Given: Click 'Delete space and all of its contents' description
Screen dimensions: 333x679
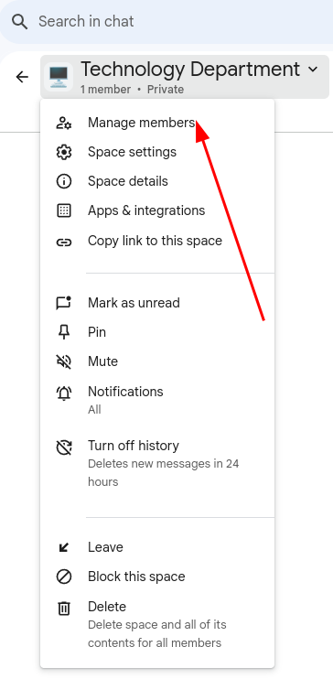Looking at the screenshot, I should [x=157, y=633].
